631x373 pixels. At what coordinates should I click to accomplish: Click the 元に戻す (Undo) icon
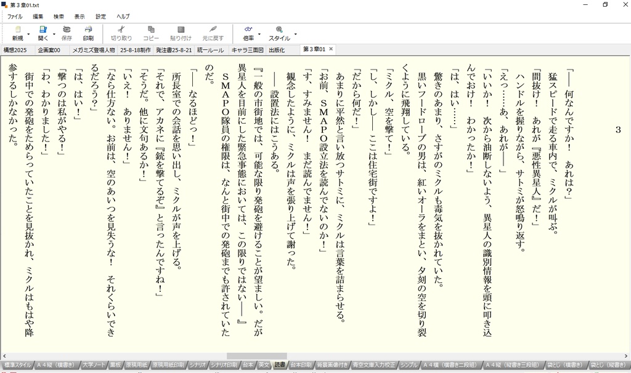pos(213,30)
